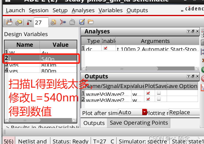
Task: Click the Value column header in Design Variables
Action: pyautogui.click(x=58, y=45)
